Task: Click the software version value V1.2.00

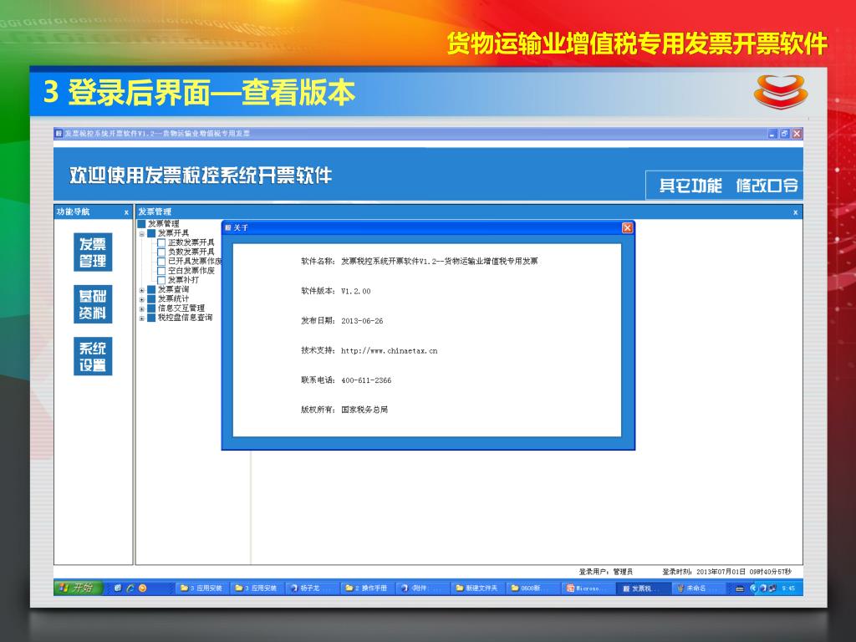Action: click(x=356, y=292)
